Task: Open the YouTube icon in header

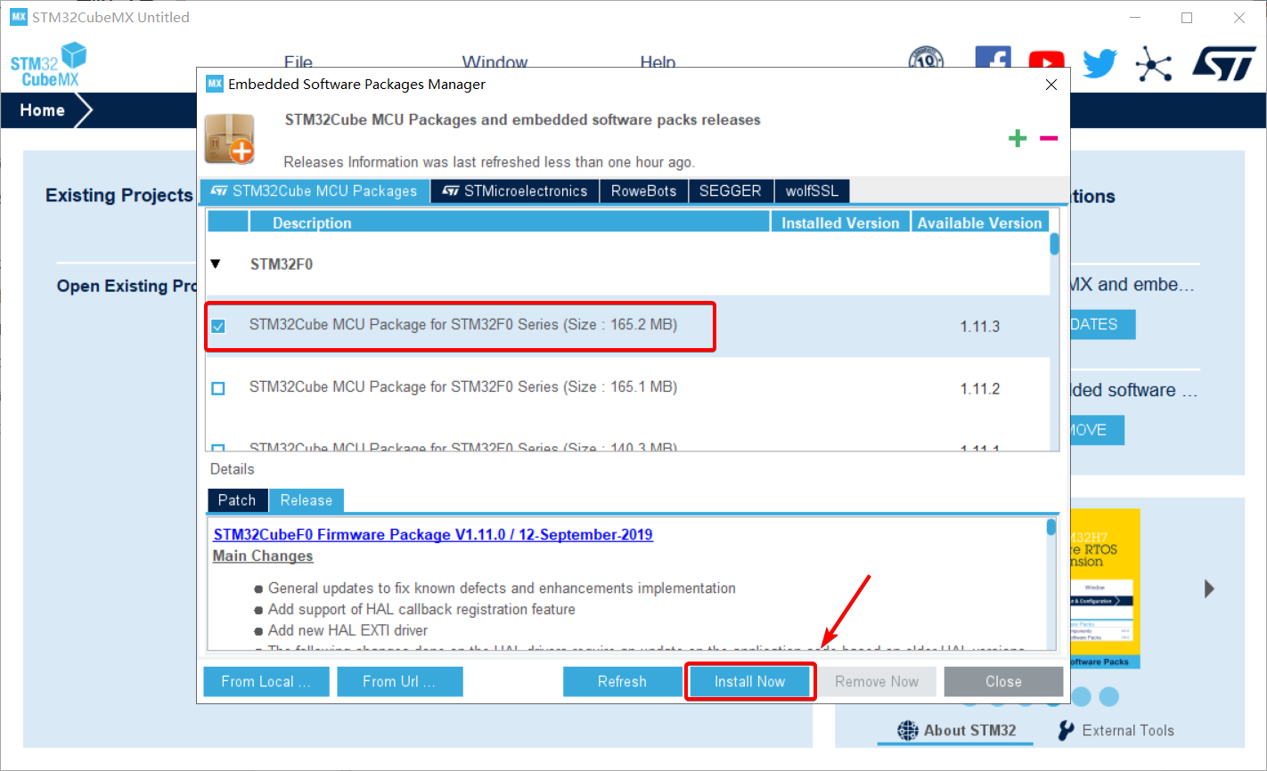Action: (1046, 61)
